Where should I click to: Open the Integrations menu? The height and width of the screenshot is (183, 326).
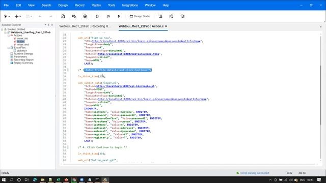(130, 5)
